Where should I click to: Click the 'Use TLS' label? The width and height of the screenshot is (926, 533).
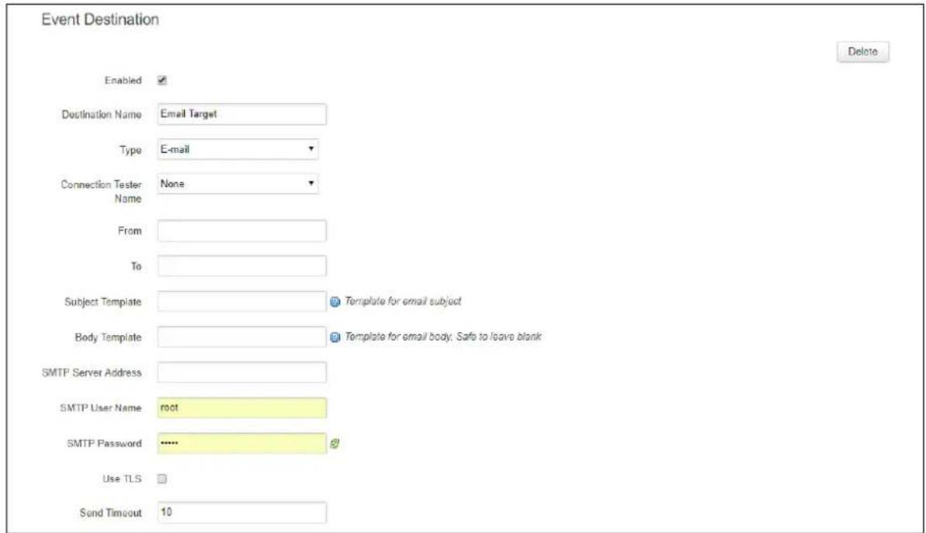[x=122, y=479]
